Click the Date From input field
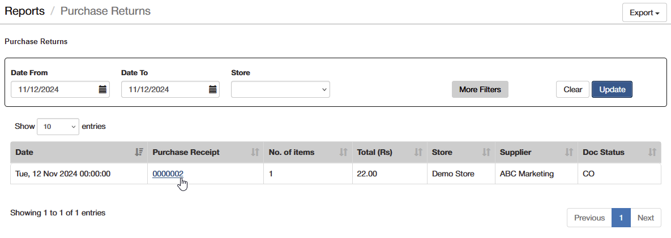This screenshot has width=671, height=238. tap(60, 89)
